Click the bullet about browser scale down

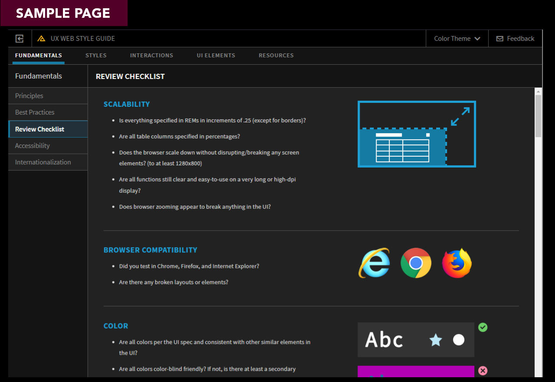[209, 158]
